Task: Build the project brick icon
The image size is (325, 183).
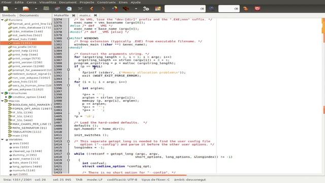Action: click(126, 9)
